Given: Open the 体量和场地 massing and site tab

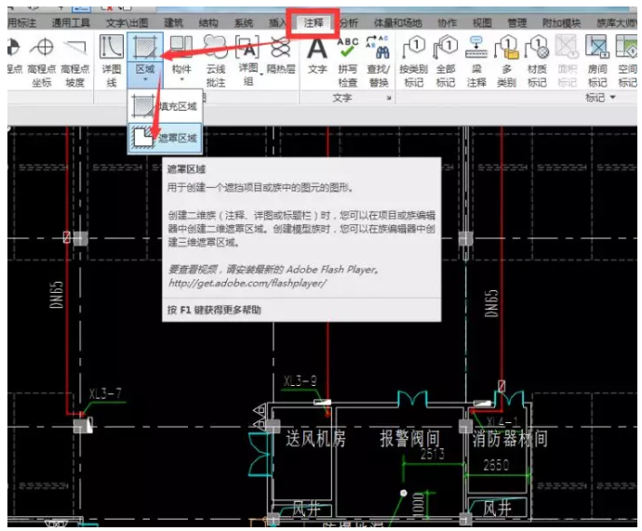Looking at the screenshot, I should point(397,23).
